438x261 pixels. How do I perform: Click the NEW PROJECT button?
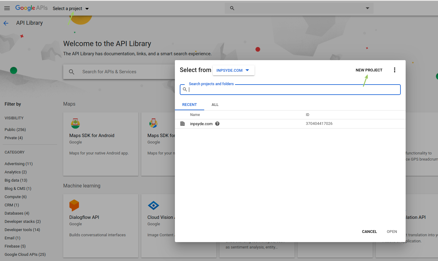(x=369, y=70)
